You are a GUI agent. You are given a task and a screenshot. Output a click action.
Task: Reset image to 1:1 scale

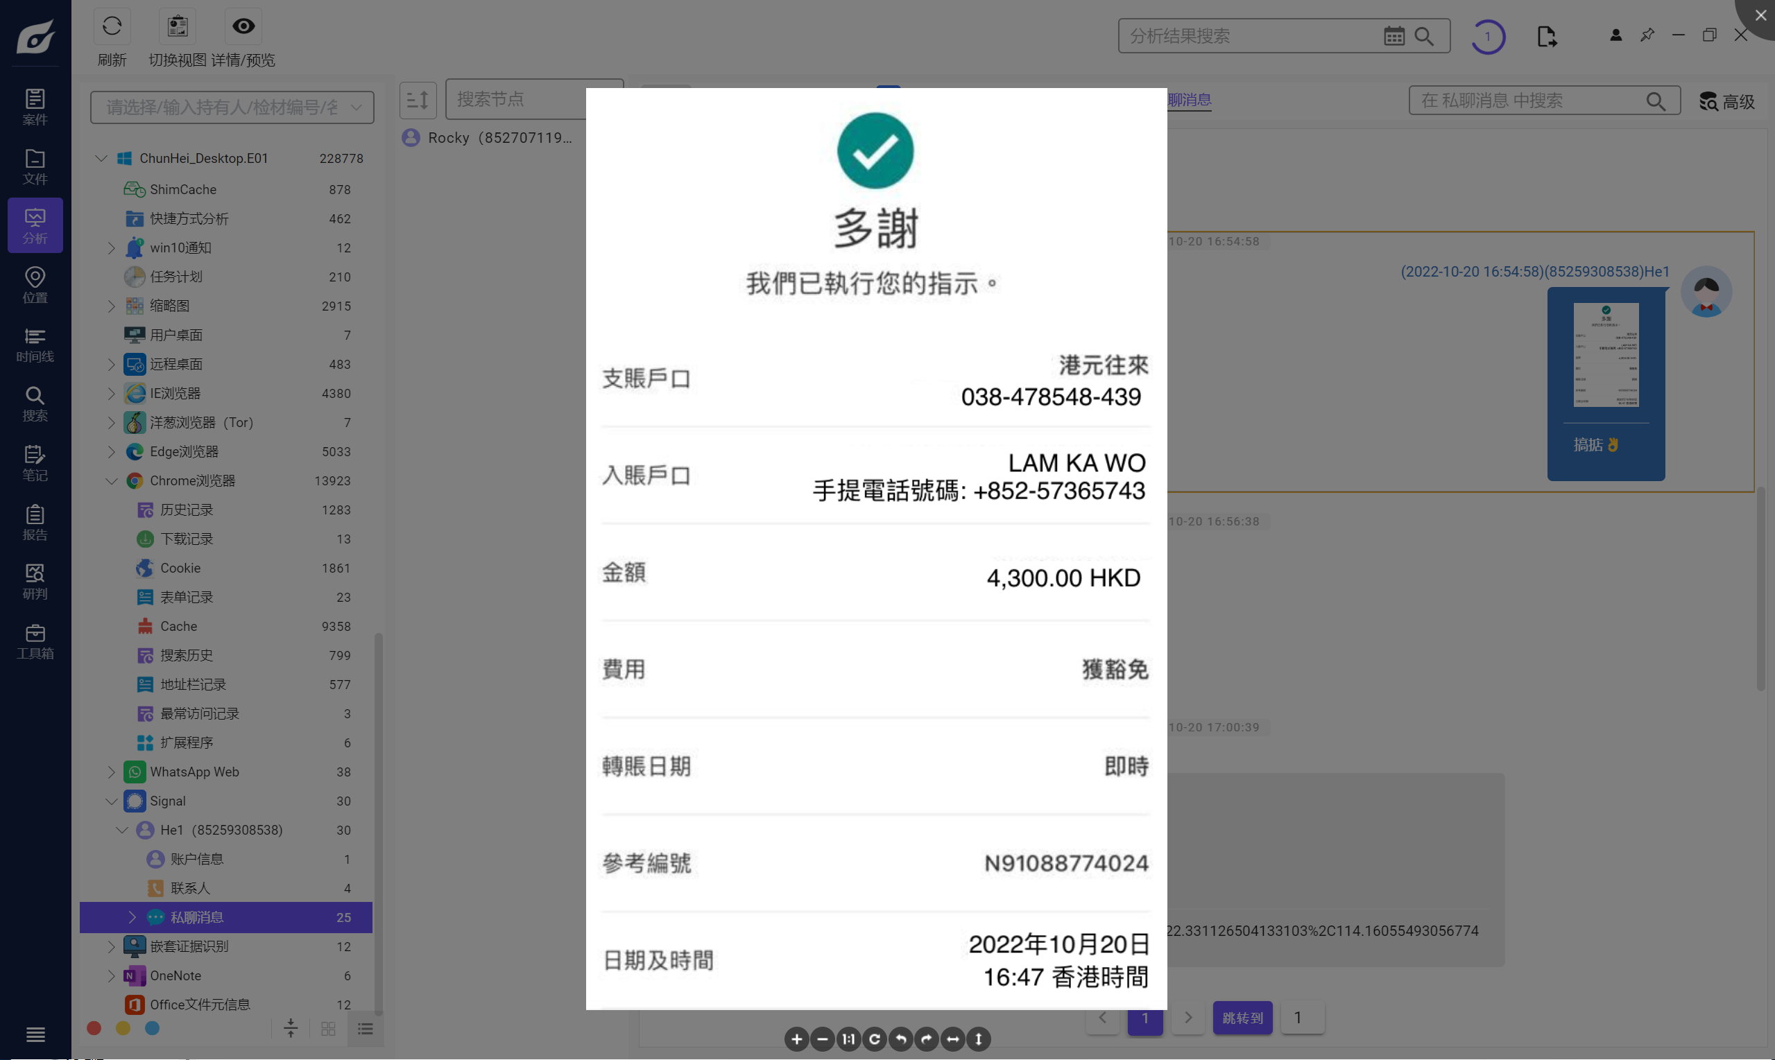(x=848, y=1039)
